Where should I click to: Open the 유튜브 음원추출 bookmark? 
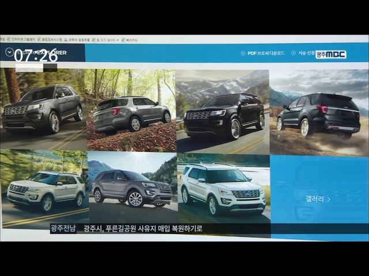coord(77,40)
